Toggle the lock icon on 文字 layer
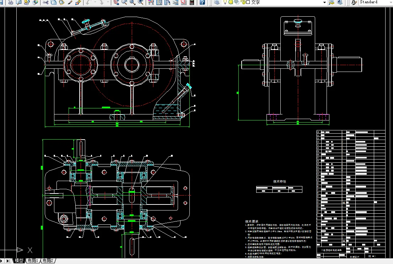393x264 pixels. point(243,2)
